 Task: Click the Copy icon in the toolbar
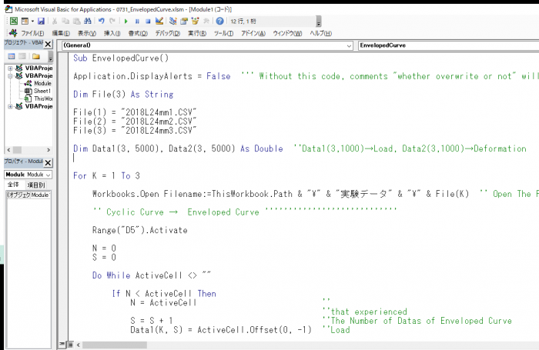point(65,22)
